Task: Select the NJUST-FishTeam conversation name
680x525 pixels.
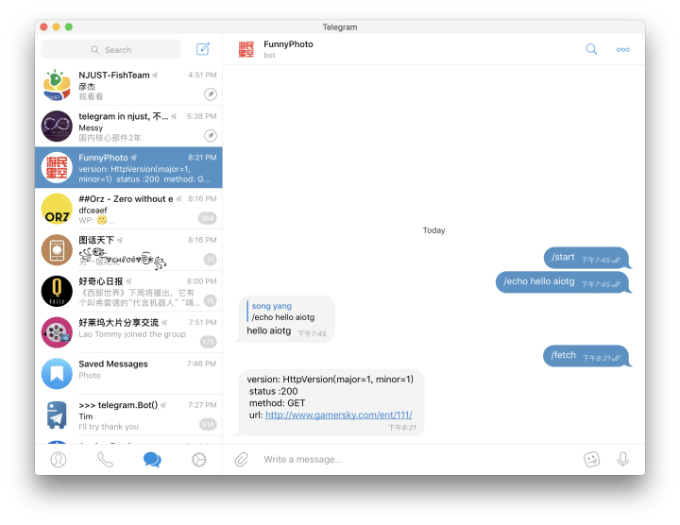Action: pyautogui.click(x=114, y=75)
